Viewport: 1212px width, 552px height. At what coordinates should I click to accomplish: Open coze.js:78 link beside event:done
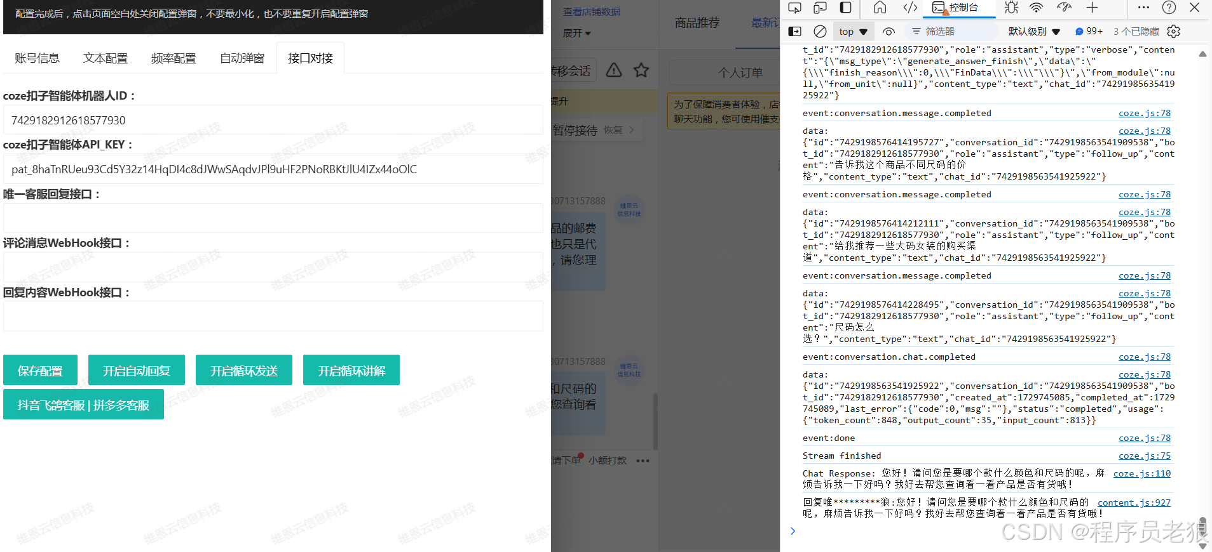(x=1145, y=438)
